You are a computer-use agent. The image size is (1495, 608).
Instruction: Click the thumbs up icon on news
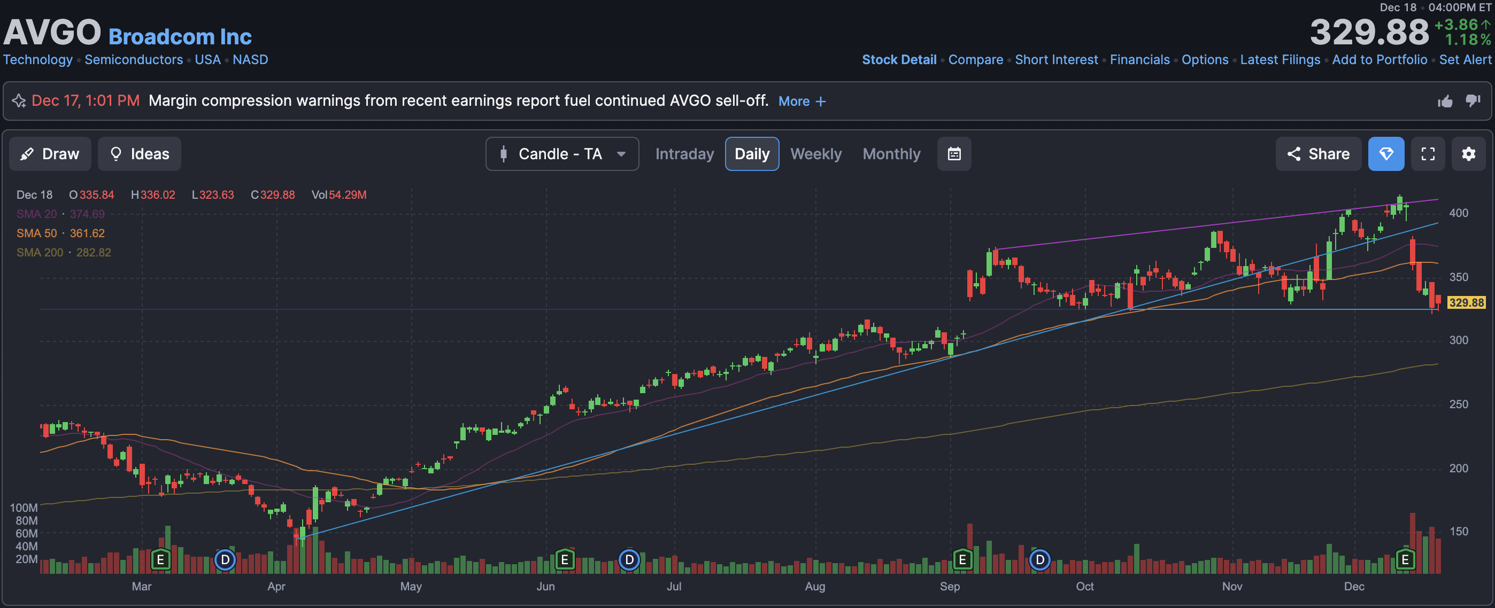point(1445,102)
